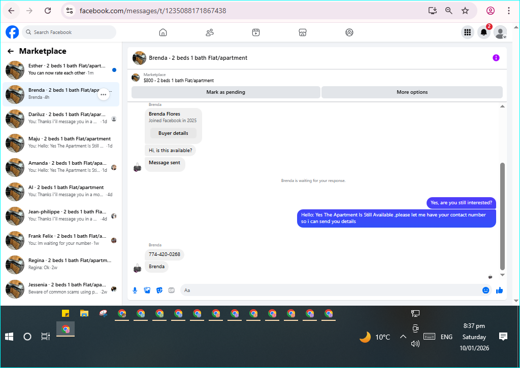Image resolution: width=520 pixels, height=368 pixels.
Task: Open the three-dot options on Brenda chat
Action: [104, 94]
